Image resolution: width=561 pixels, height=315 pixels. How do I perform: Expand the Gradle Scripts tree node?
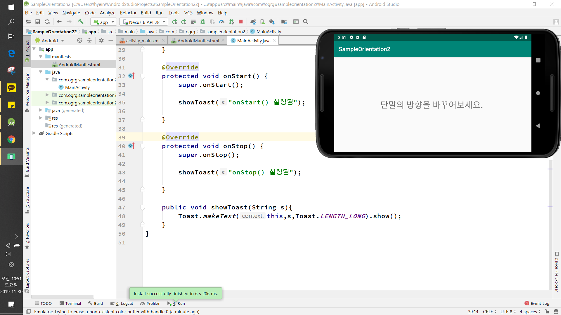click(34, 133)
